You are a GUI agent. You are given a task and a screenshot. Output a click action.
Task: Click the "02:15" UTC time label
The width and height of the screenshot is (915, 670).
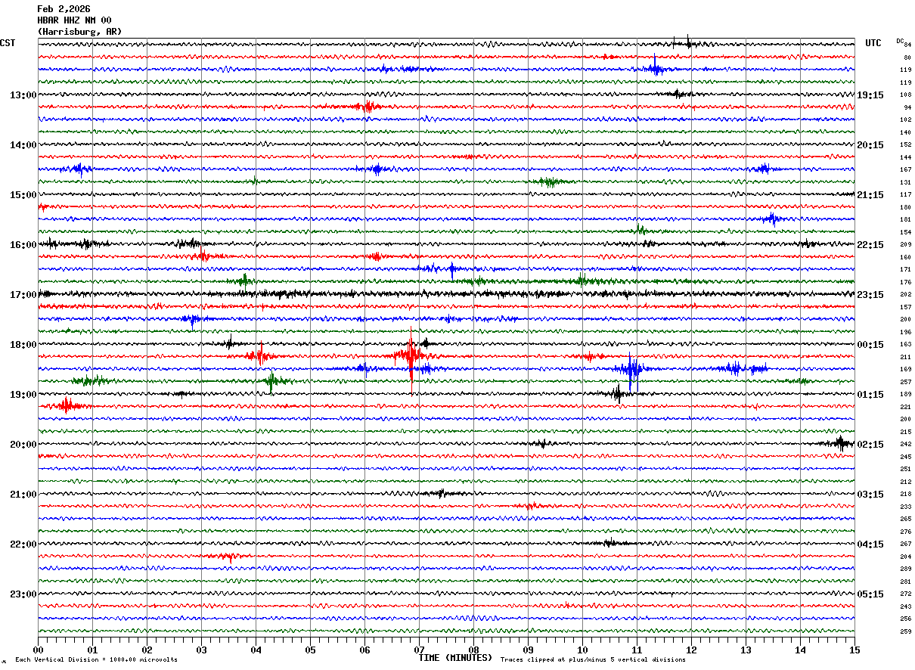point(870,445)
